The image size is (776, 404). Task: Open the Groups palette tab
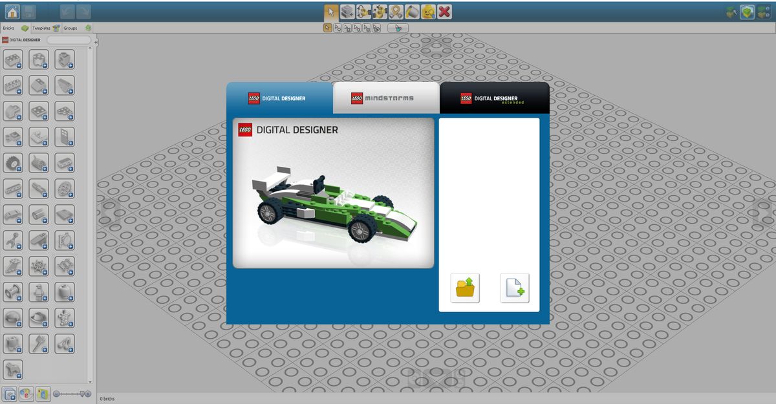tap(77, 28)
